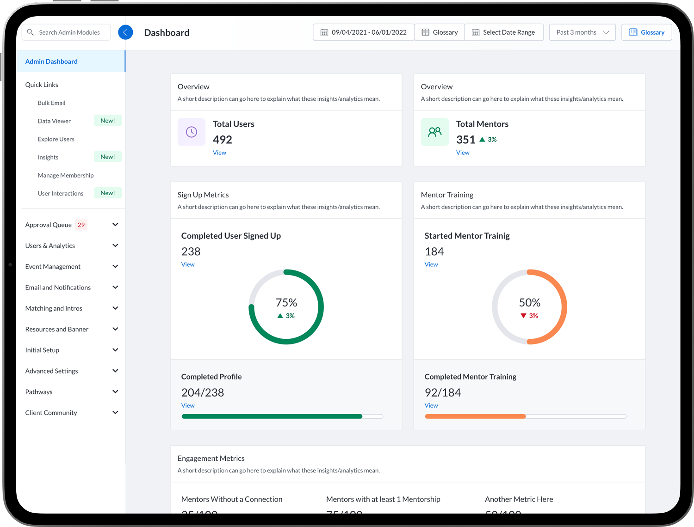Expand the Event Management chevron
The height and width of the screenshot is (527, 694).
coord(115,266)
